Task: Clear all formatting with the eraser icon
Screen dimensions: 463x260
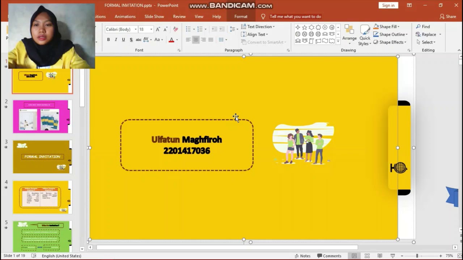Action: 175,29
